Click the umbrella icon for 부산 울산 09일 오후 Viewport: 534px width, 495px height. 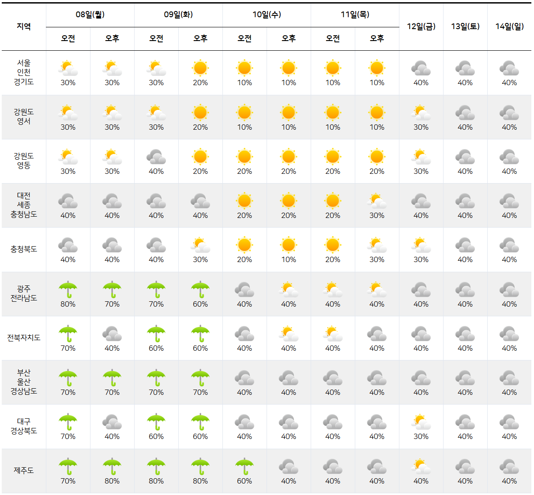200,378
